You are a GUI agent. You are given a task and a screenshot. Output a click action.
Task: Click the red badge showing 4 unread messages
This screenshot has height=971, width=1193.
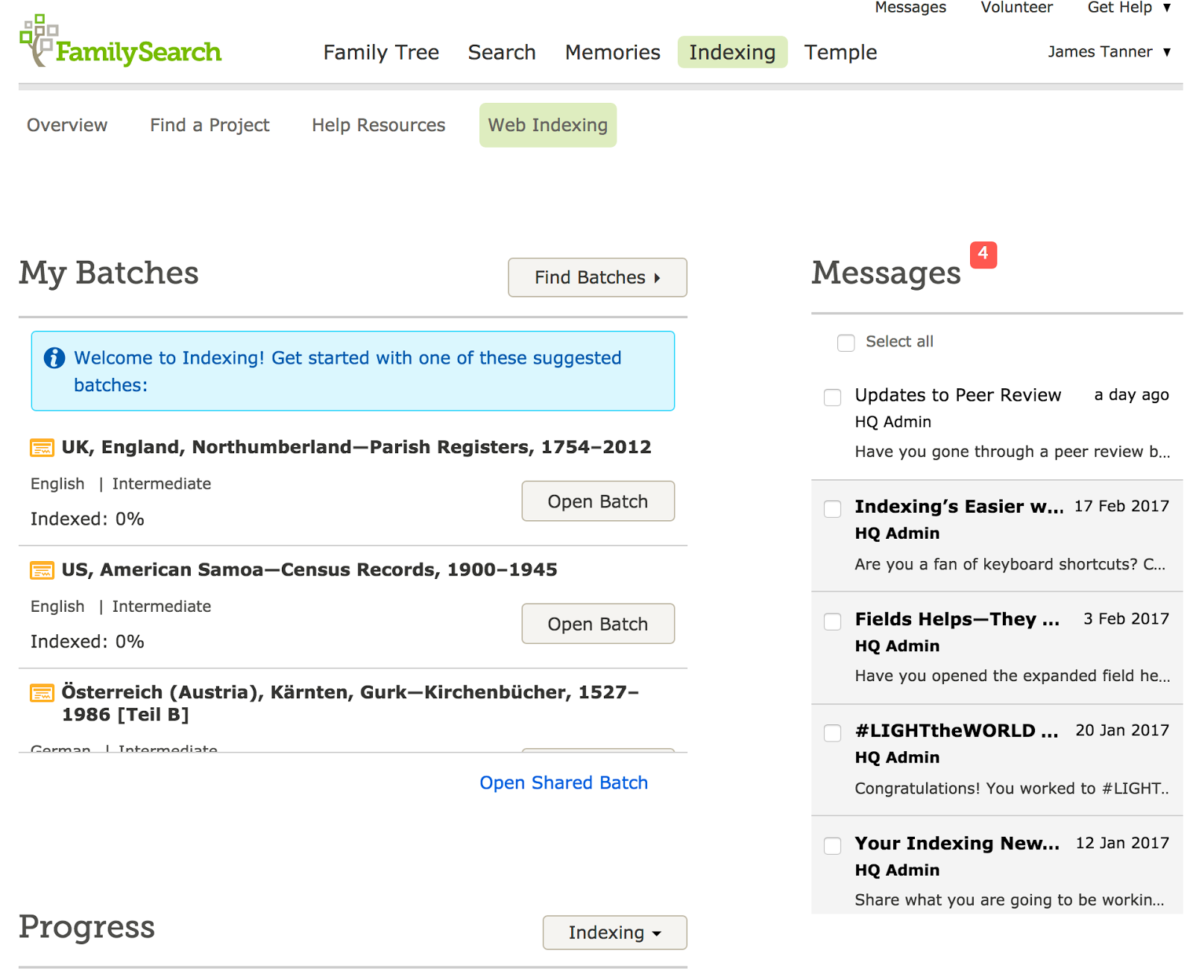[984, 255]
